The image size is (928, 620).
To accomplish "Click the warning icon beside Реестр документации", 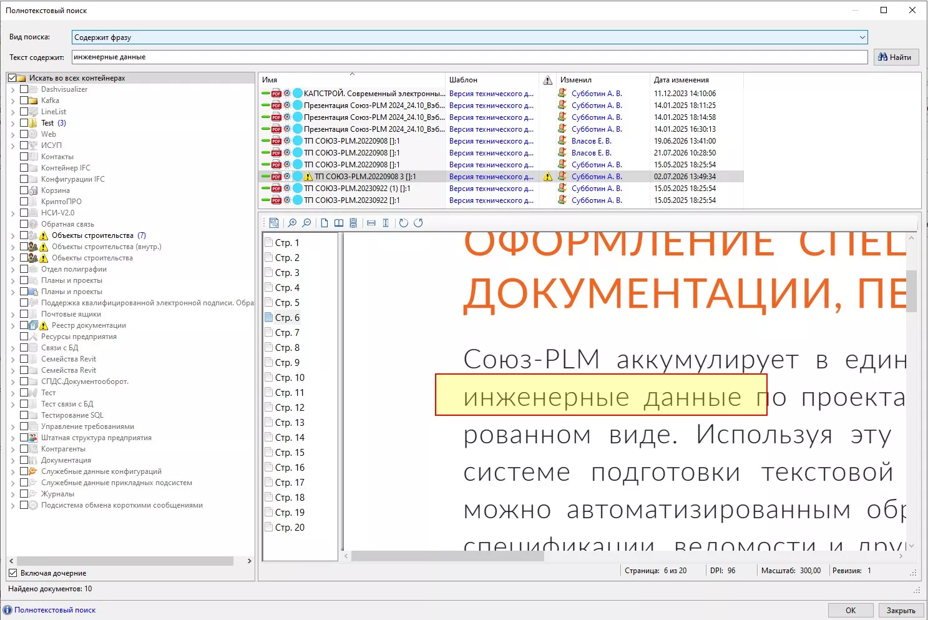I will 44,325.
